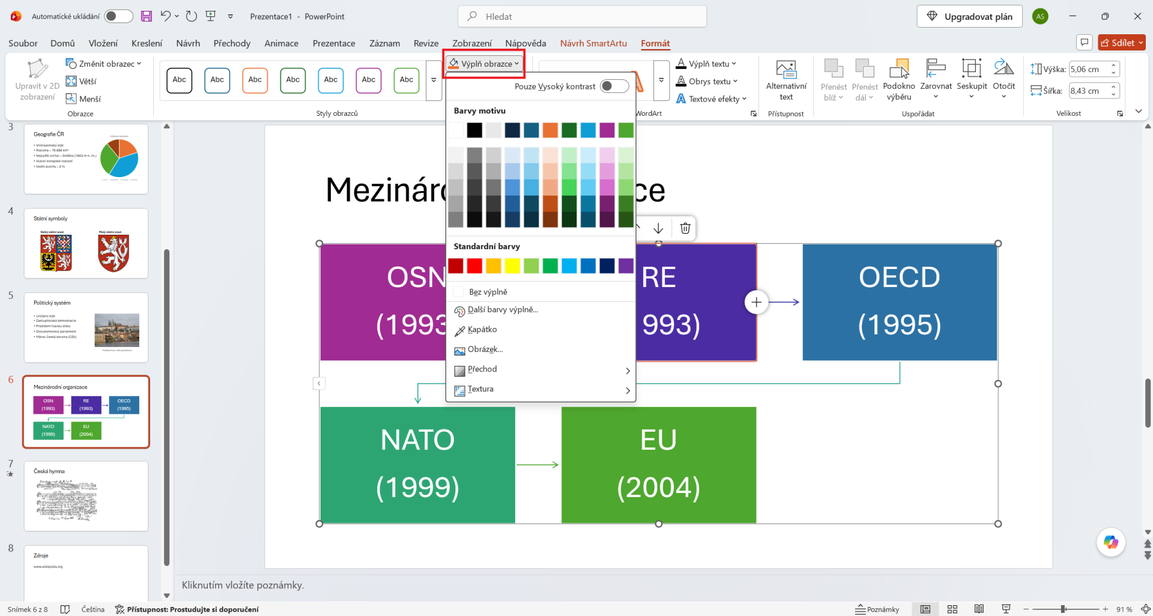Viewport: 1153px width, 616px height.
Task: Open Upravit v 2D zobrazení tool
Action: pyautogui.click(x=37, y=80)
